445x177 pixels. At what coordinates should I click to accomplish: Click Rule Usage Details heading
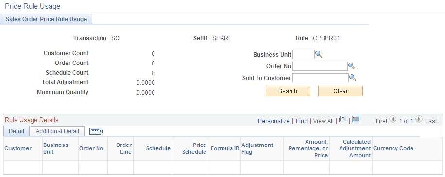pos(32,120)
